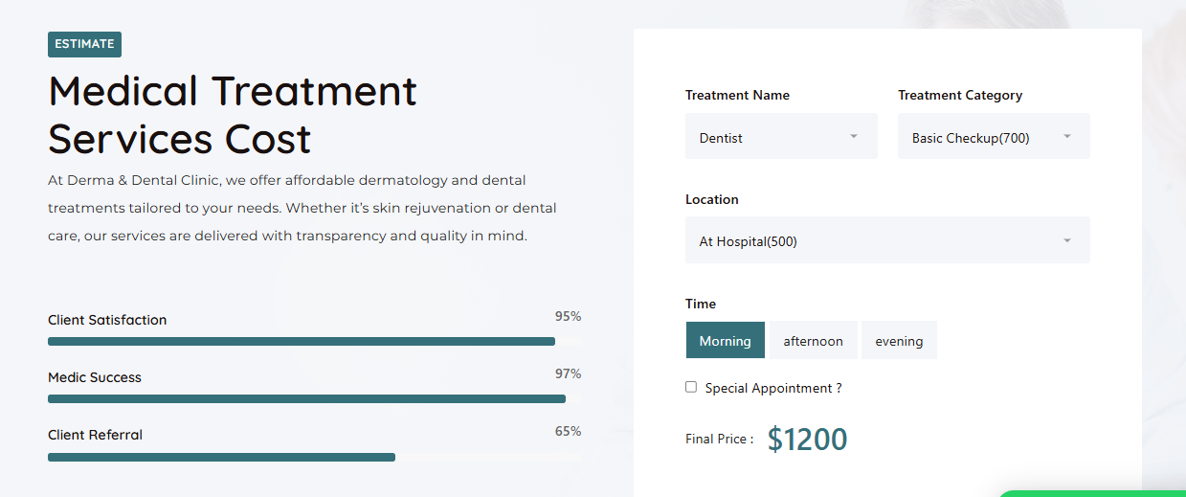This screenshot has height=497, width=1186.
Task: Click the Special Appointment ? label text
Action: tap(772, 388)
